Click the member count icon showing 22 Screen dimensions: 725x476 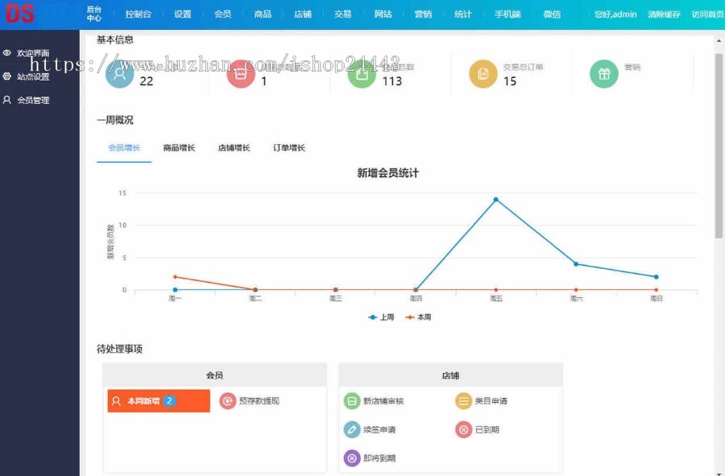click(x=122, y=72)
